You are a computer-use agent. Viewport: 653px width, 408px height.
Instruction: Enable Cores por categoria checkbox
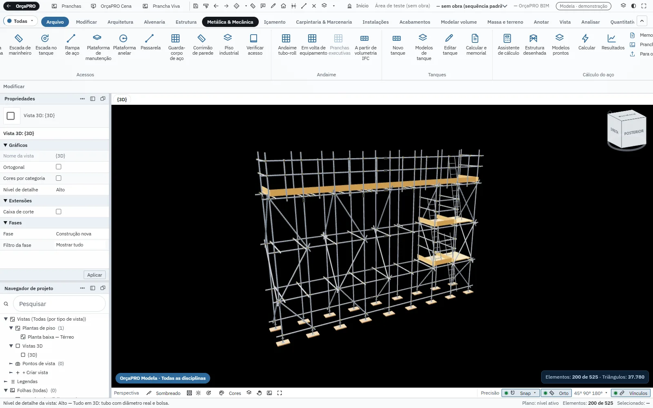58,178
